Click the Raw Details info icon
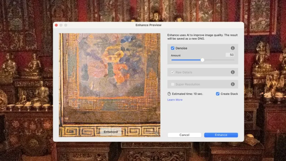This screenshot has height=161, width=286. tap(233, 72)
